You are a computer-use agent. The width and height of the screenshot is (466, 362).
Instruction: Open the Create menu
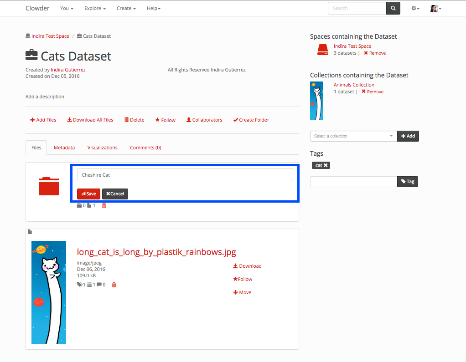pos(126,8)
